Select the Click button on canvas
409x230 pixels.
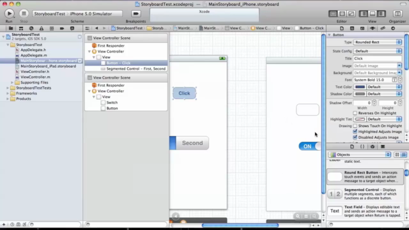click(x=184, y=93)
